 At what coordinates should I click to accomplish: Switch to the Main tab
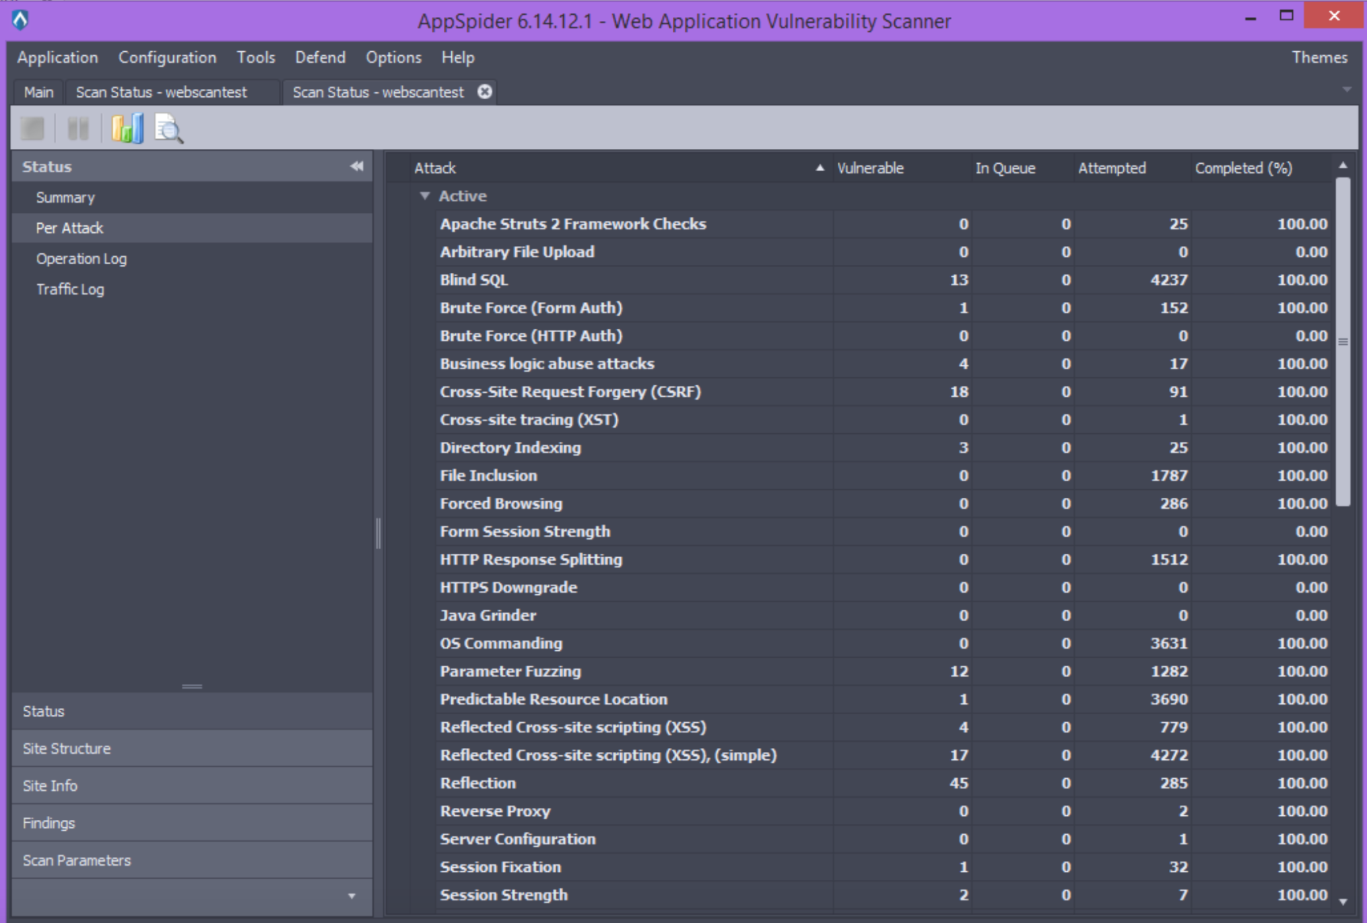pyautogui.click(x=38, y=92)
